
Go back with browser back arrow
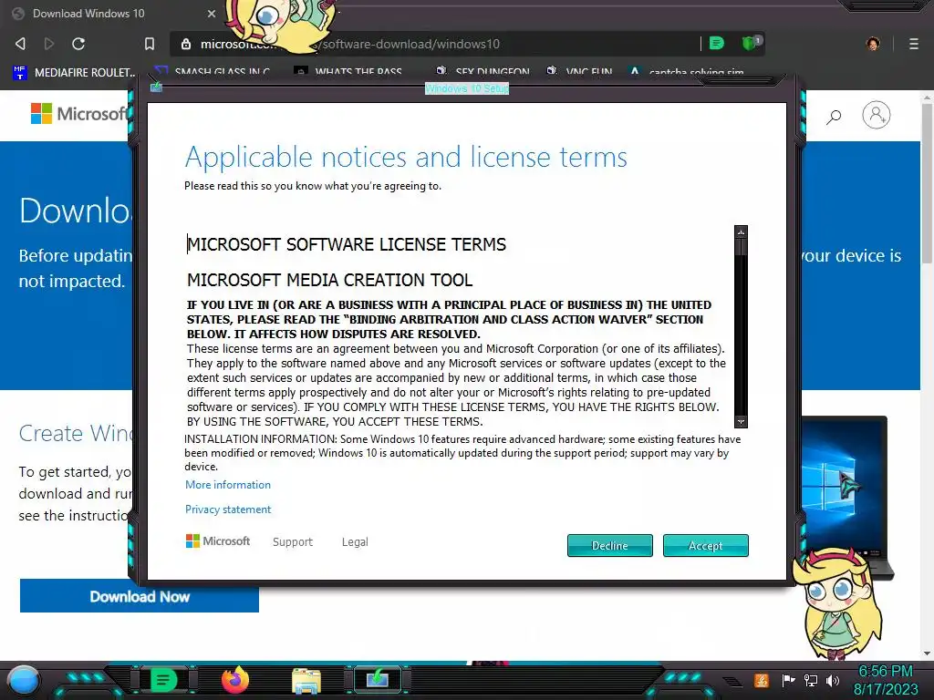[x=20, y=44]
